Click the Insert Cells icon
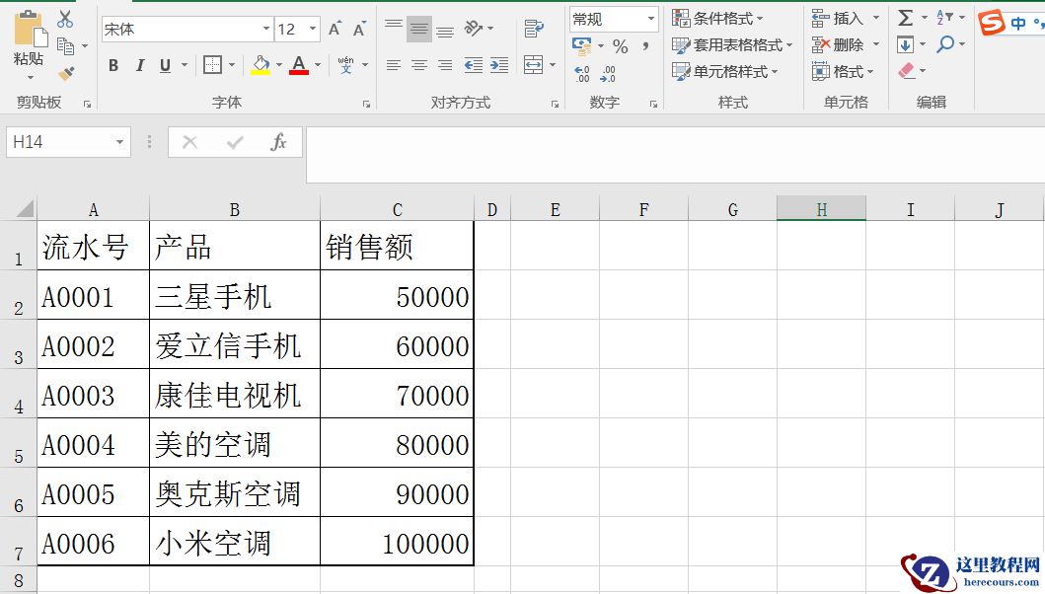Viewport: 1045px width, 594px height. coord(819,18)
